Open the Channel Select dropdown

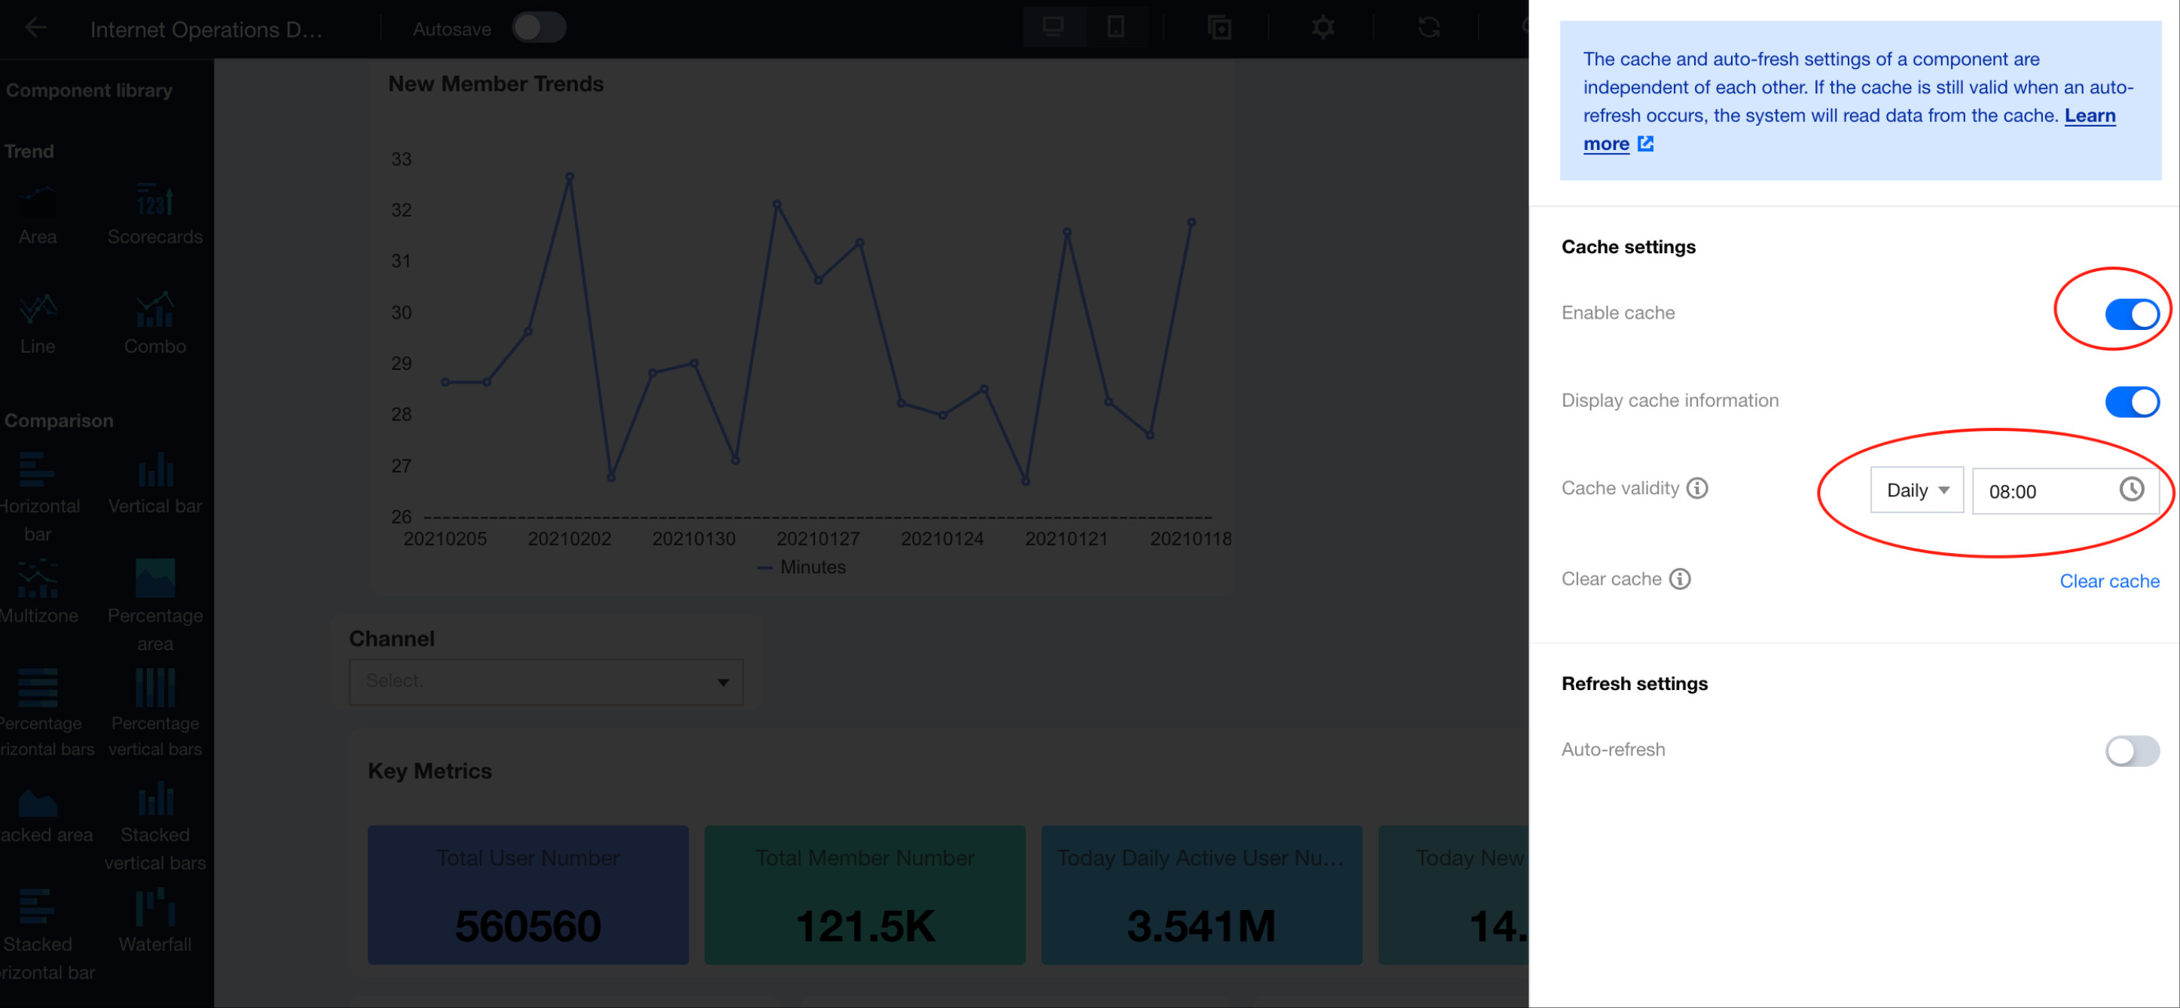546,682
